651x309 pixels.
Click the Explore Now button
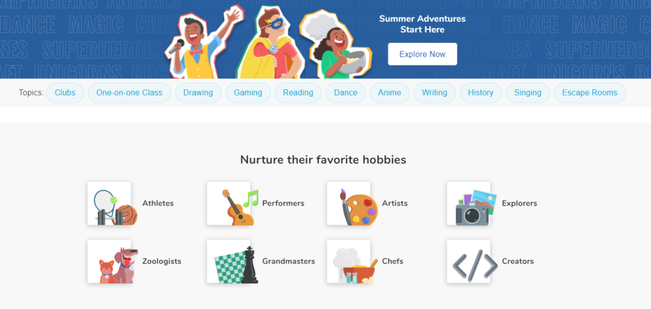[x=422, y=54]
